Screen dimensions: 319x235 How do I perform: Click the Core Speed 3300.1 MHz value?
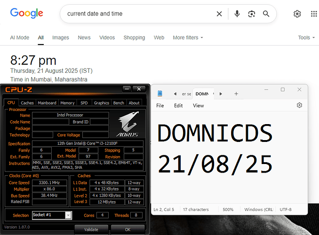tap(49, 182)
